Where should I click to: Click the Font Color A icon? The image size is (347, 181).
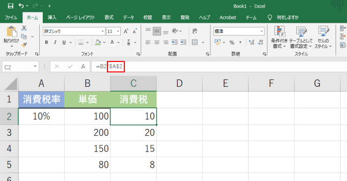click(112, 42)
